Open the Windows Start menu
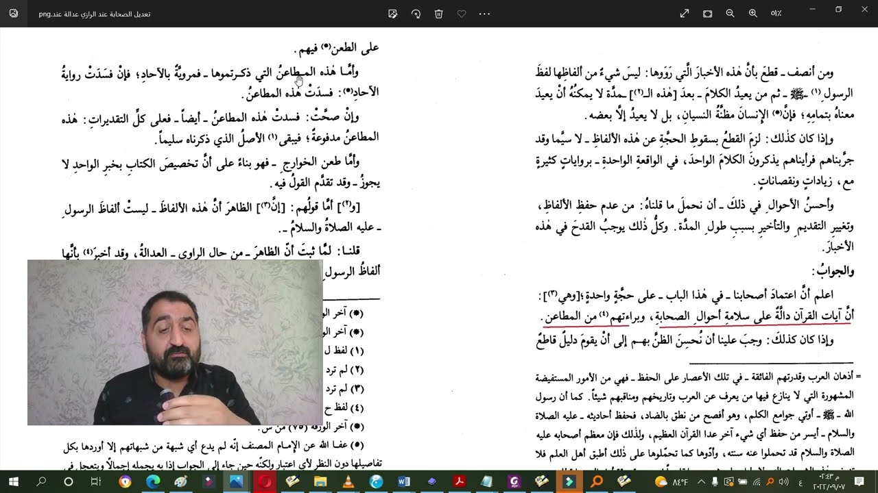 pyautogui.click(x=14, y=482)
